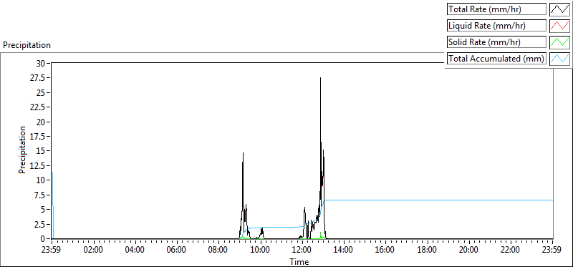Click the 06:00 time axis label
The height and width of the screenshot is (267, 573).
(x=177, y=250)
